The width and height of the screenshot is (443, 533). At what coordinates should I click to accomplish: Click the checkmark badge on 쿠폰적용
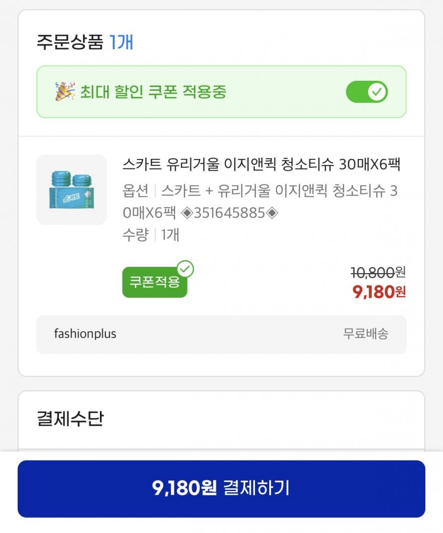[186, 269]
